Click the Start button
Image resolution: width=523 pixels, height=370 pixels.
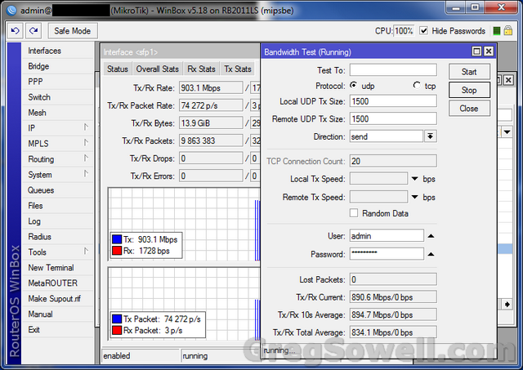tap(469, 72)
